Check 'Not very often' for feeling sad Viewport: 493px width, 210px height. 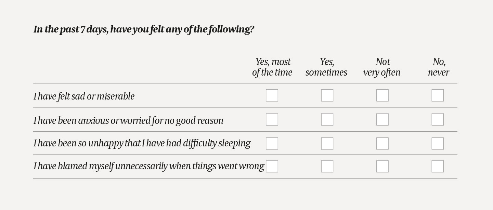pyautogui.click(x=382, y=95)
